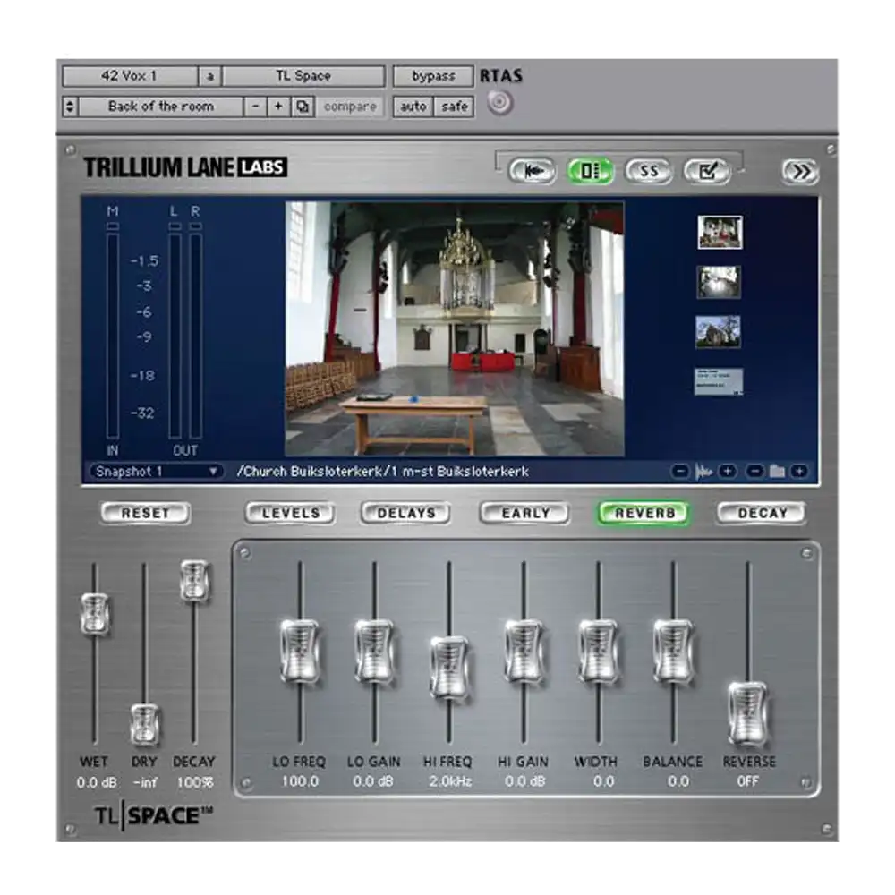The height and width of the screenshot is (895, 895).
Task: Open the 42 Vox 1 track selector
Action: point(129,77)
